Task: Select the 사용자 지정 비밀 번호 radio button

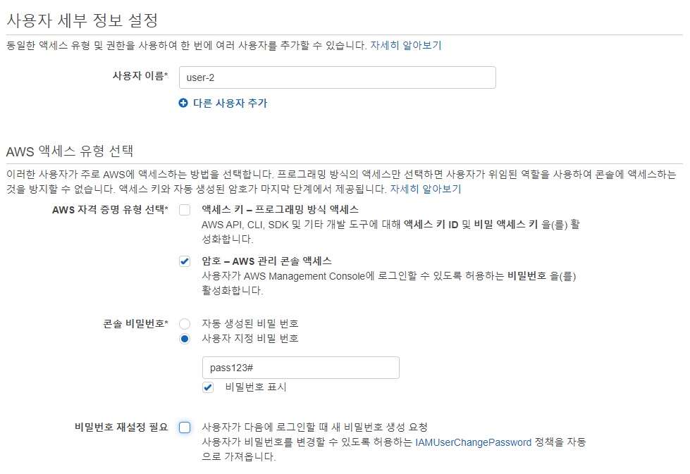Action: (185, 339)
